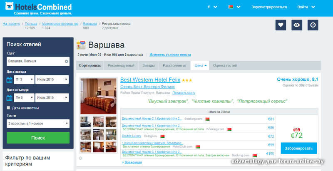
Task: Open the first small hotel thumbnail
Action: pos(86,122)
